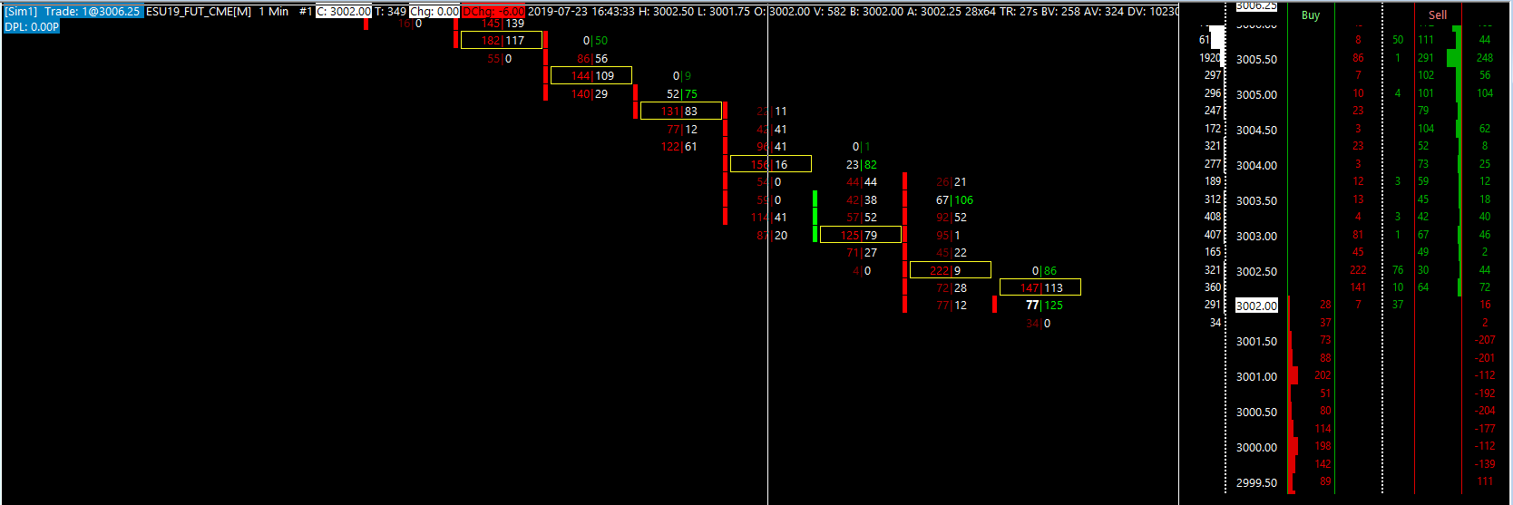Click the TR: 27s time remaining value
This screenshot has height=505, width=1513.
[1018, 12]
